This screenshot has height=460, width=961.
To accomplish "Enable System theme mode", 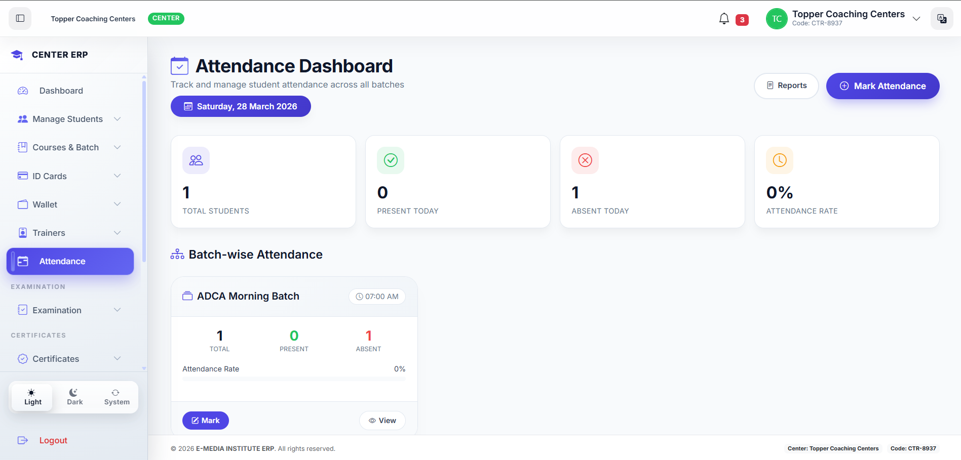I will [116, 396].
